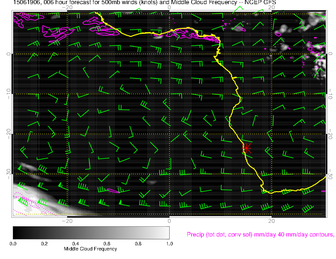Click the '0.0' colorbar tick label
Screen dimensions: 336x259
[13, 244]
